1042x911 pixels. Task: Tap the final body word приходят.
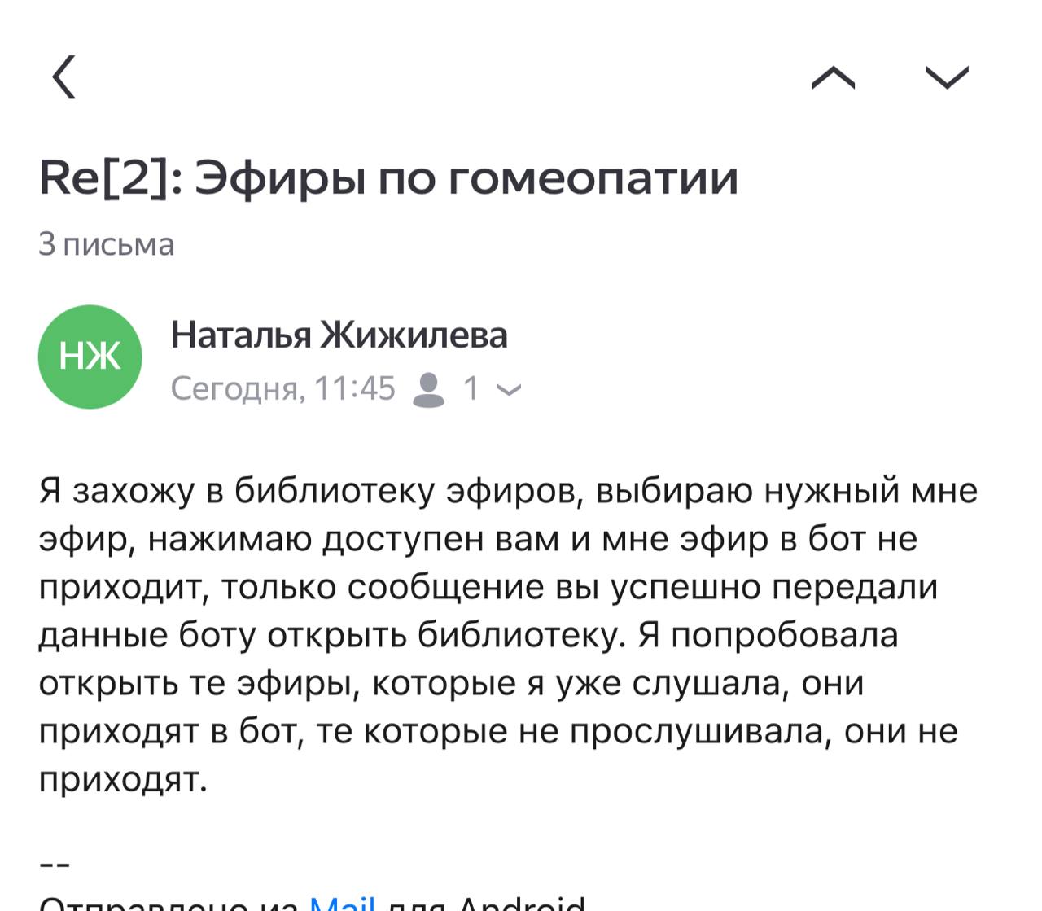click(123, 779)
